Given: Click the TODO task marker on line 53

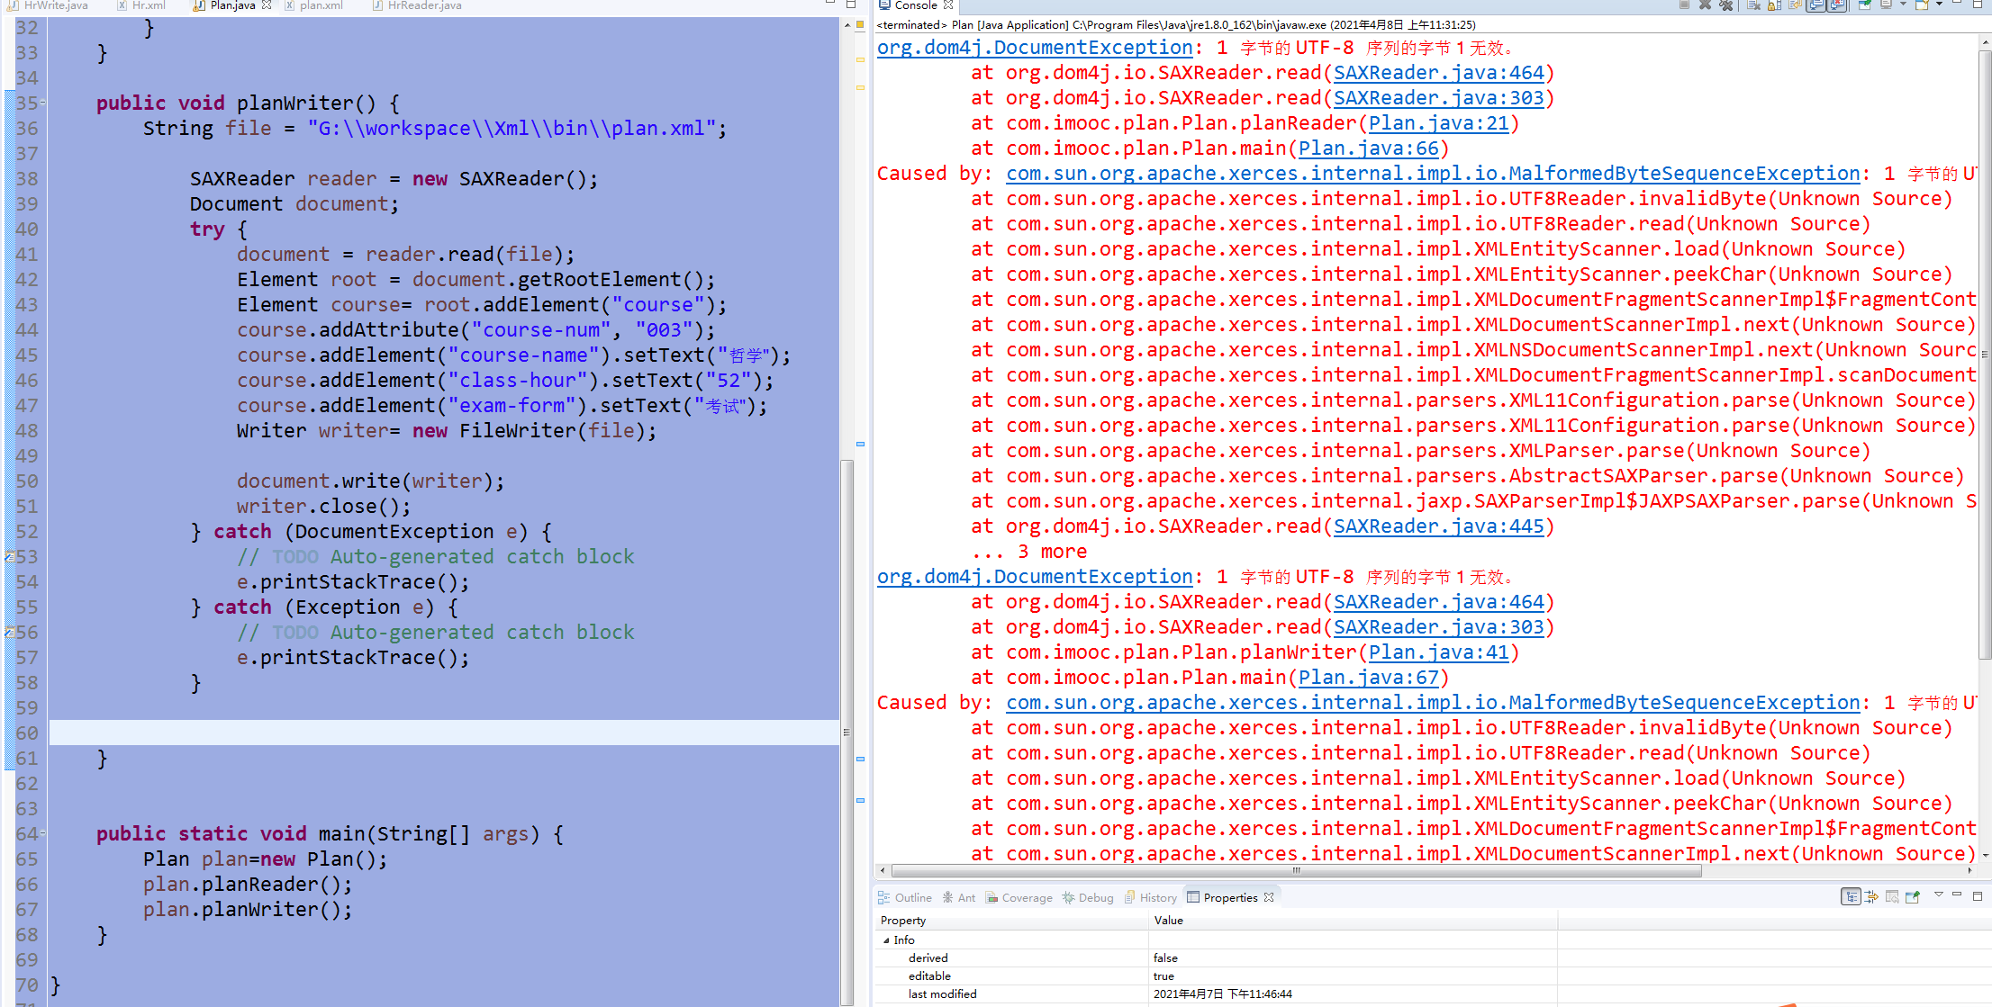Looking at the screenshot, I should tap(9, 557).
